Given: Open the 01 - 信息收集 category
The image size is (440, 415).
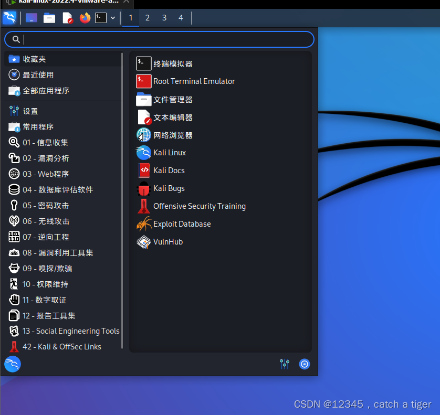Looking at the screenshot, I should point(63,143).
